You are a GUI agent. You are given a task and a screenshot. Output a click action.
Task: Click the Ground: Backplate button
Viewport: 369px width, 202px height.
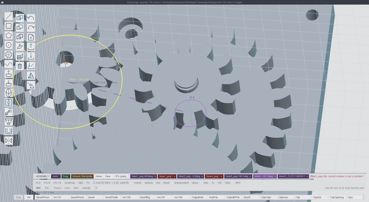82,176
